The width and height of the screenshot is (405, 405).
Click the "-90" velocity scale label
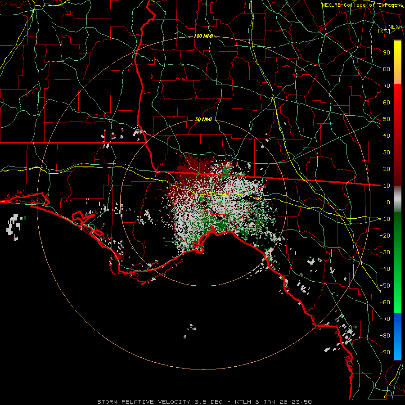[x=385, y=352]
